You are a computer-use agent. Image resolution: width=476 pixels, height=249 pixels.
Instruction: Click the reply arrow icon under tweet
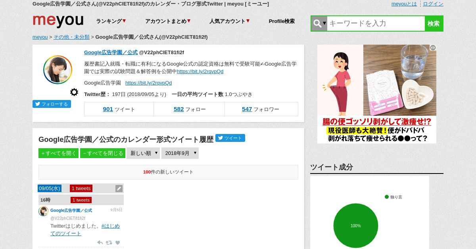pyautogui.click(x=100, y=243)
